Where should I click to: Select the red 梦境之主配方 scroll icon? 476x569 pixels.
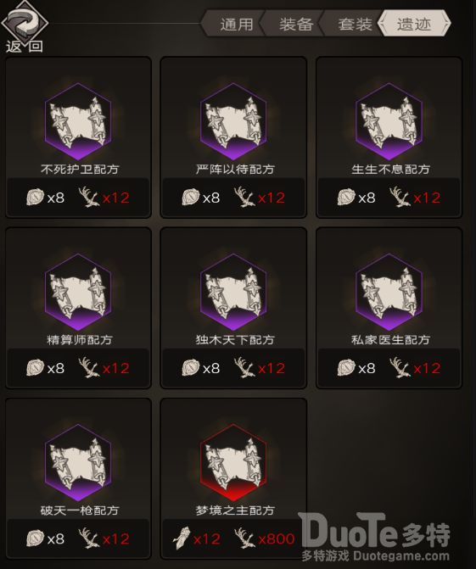233,463
